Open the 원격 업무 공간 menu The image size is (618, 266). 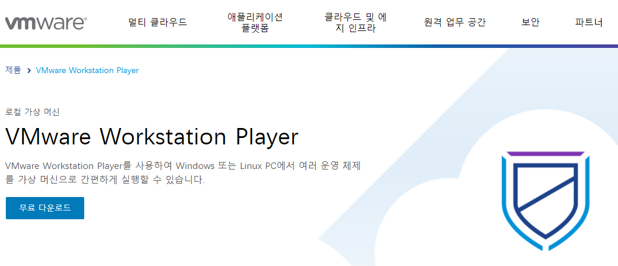[x=455, y=22]
